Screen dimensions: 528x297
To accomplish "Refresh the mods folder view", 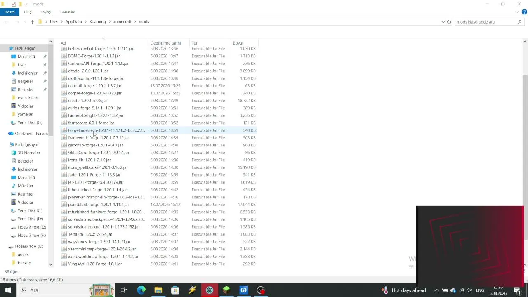I will [x=449, y=22].
